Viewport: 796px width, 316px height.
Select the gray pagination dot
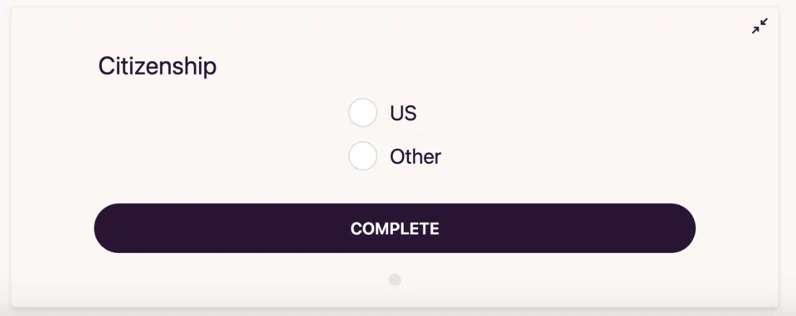pos(395,280)
